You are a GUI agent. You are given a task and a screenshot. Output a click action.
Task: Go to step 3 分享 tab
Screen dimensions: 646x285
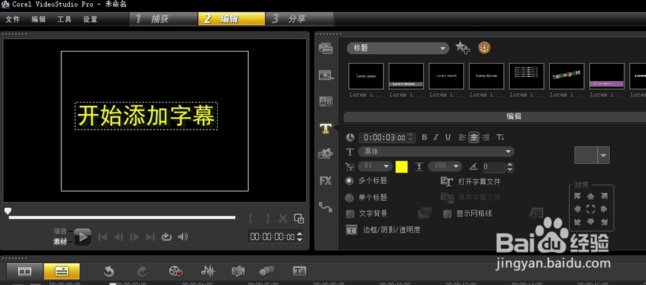300,19
